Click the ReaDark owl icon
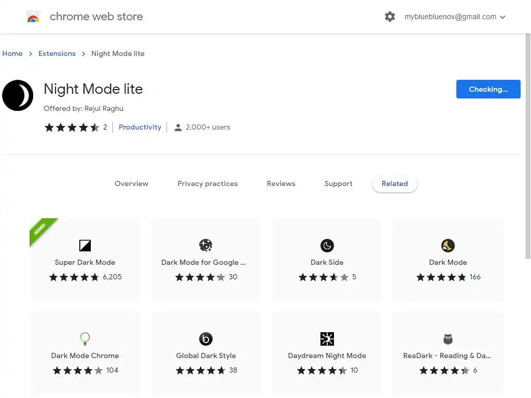Image resolution: width=531 pixels, height=398 pixels. (448, 339)
